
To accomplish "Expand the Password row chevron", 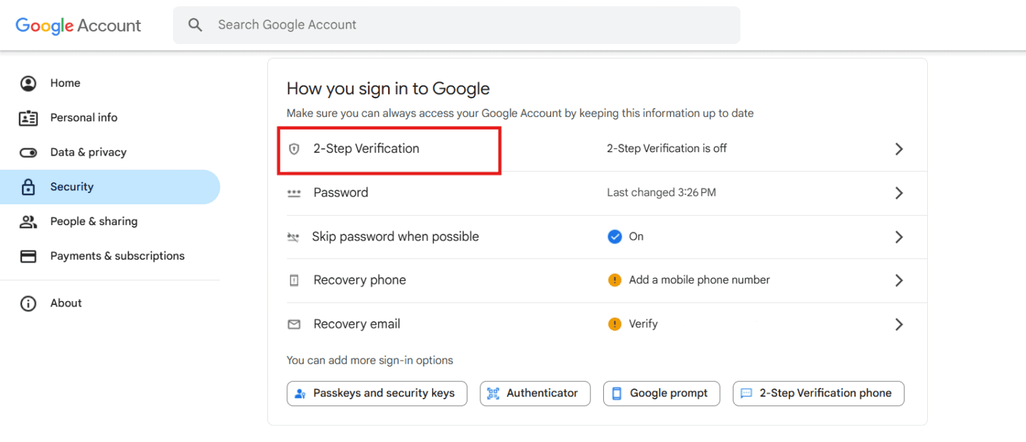I will click(x=899, y=192).
